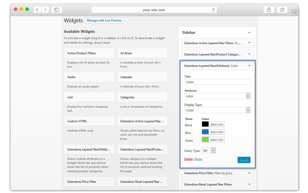
Task: Select the Audio available widget
Action: (x=89, y=77)
